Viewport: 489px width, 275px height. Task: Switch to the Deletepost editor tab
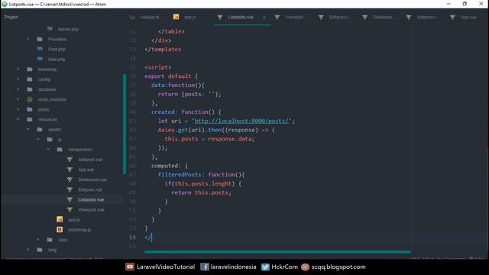384,17
